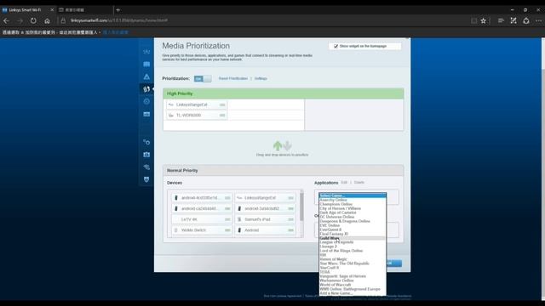This screenshot has height=306, width=545.
Task: Open the Troubleshooting camera sidebar icon
Action: 146,155
